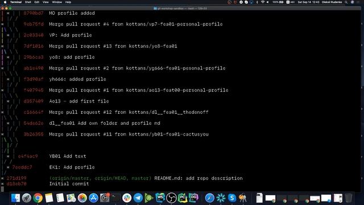
Task: Click 'Merge pull request #1' commit line
Action: tap(139, 90)
